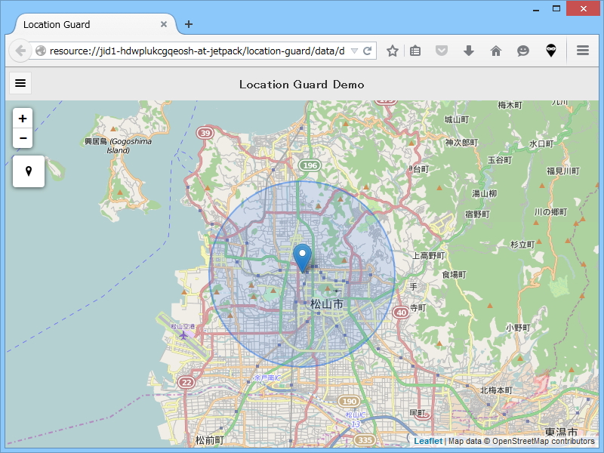604x453 pixels.
Task: Zoom in on the map
Action: (x=23, y=119)
